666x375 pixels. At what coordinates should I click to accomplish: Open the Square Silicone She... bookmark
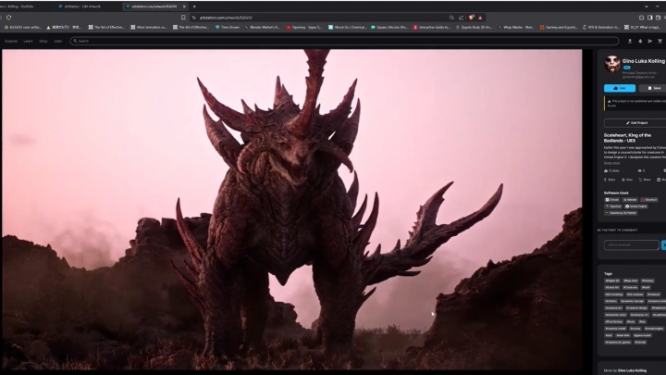389,27
